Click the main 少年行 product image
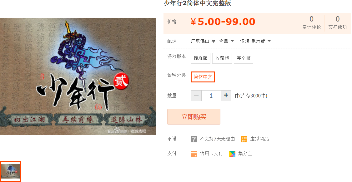Image resolution: width=352 pixels, height=182 pixels. click(78, 77)
